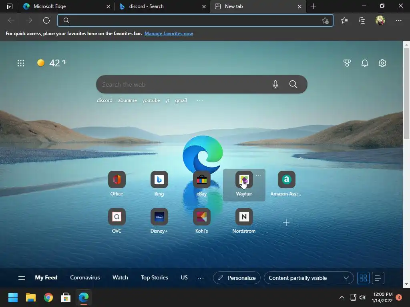Select the New tab tab
The image size is (410, 307).
[258, 6]
